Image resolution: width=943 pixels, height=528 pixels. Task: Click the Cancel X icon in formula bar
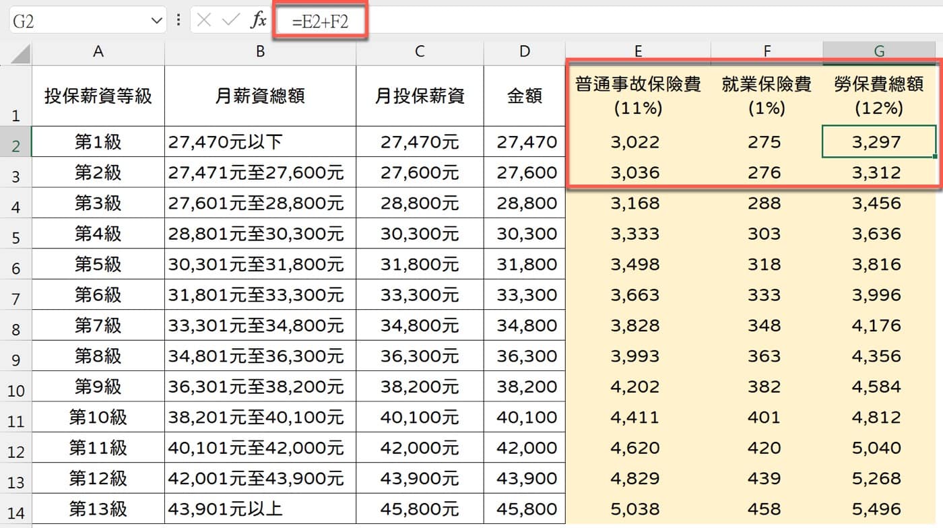point(204,20)
